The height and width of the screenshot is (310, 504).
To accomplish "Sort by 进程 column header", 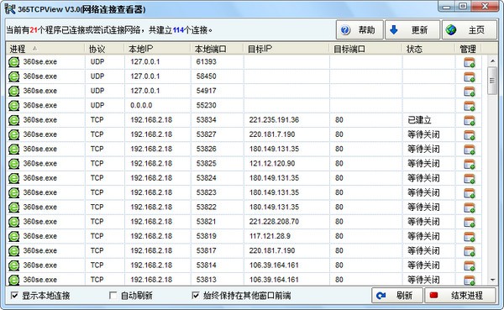I will point(45,49).
